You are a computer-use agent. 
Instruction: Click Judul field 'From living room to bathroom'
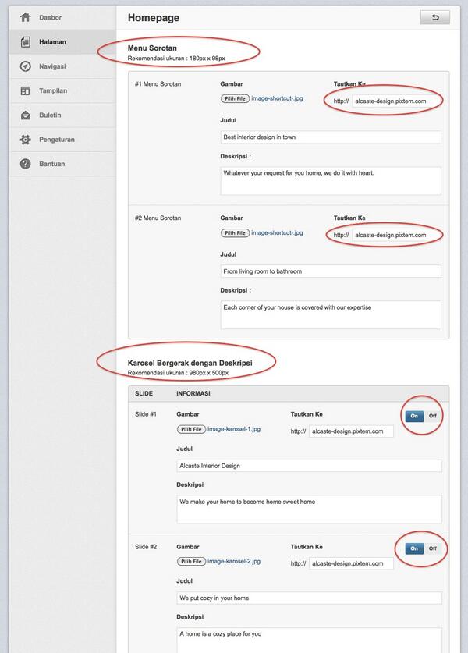click(x=331, y=271)
